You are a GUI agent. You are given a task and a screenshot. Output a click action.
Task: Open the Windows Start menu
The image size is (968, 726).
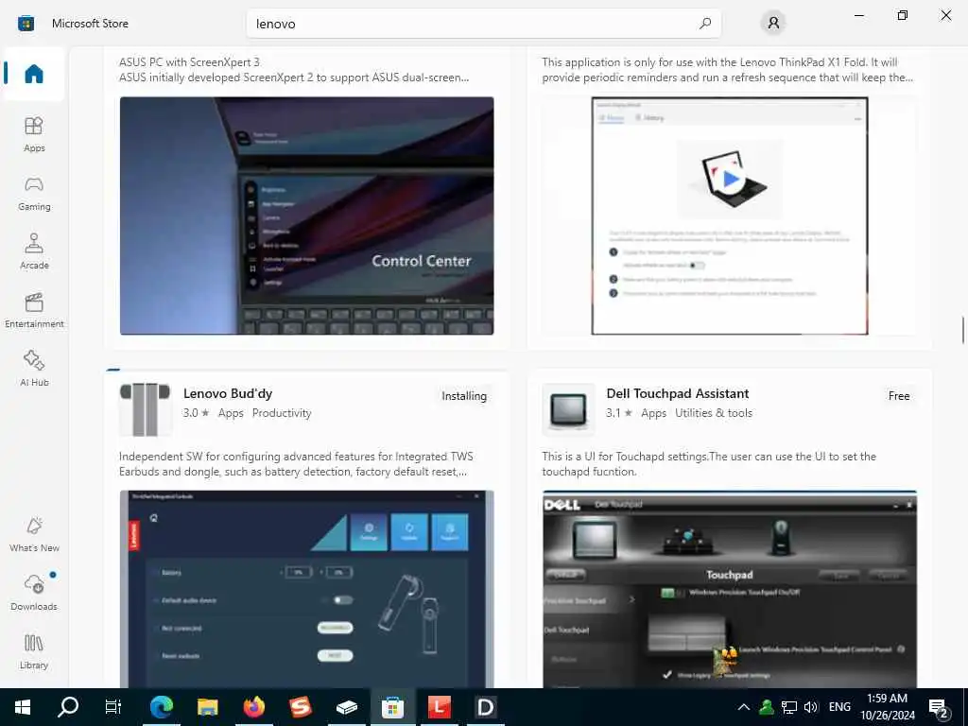[23, 707]
